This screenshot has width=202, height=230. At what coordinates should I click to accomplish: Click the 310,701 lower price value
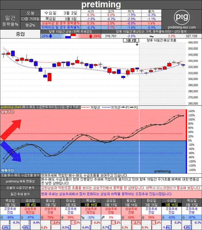(111, 36)
